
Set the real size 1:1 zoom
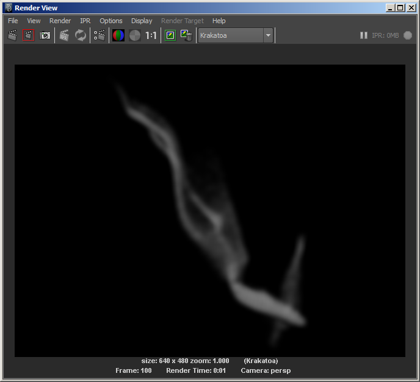151,35
